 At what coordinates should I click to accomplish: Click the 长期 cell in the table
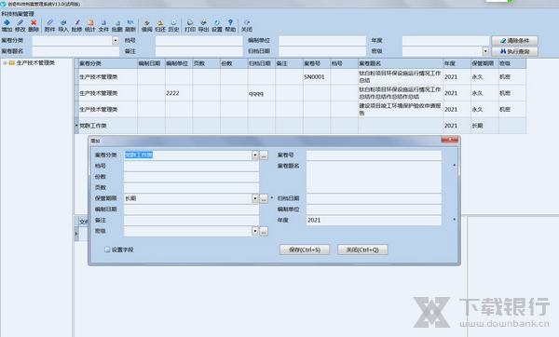[x=484, y=126]
